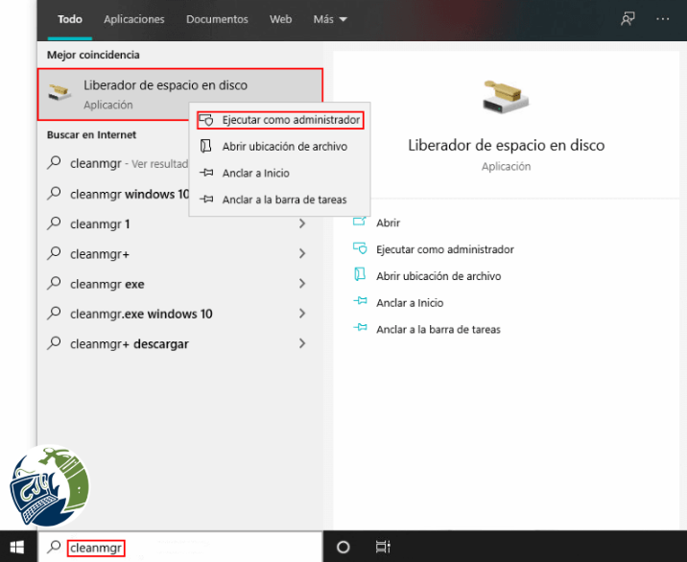Expand the chevron next to cleanmgr.exe windows 10

302,314
